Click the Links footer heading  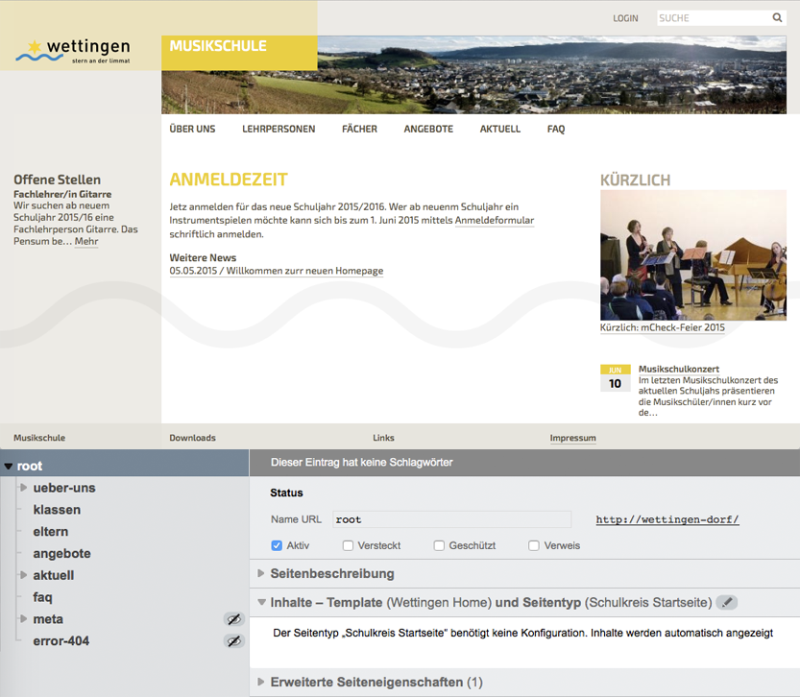tap(383, 438)
